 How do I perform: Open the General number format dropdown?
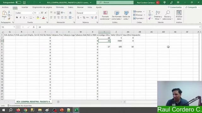click(x=96, y=13)
